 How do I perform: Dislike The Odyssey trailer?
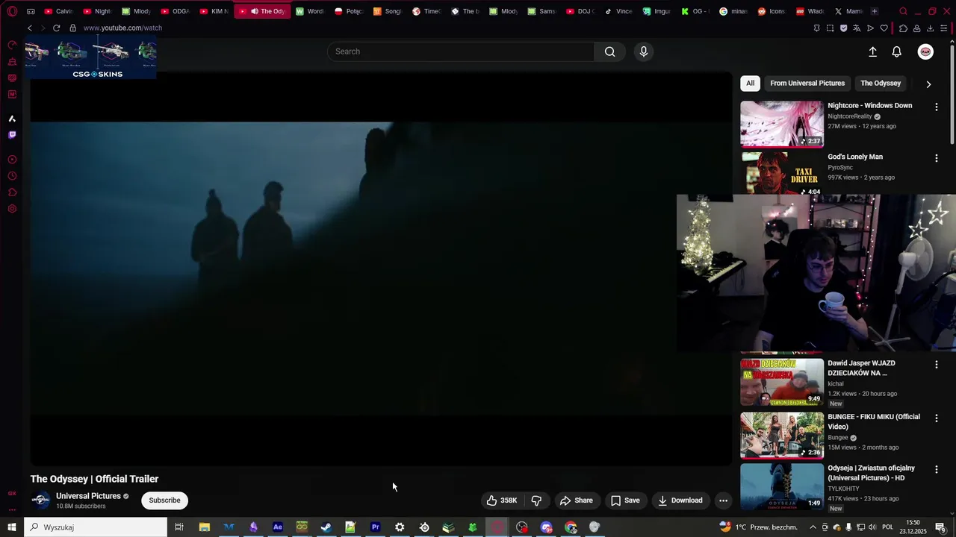(536, 500)
